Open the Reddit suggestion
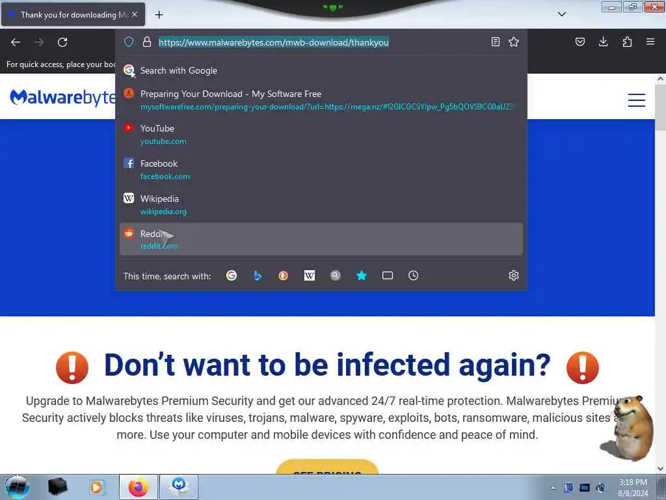The width and height of the screenshot is (666, 500). (321, 240)
